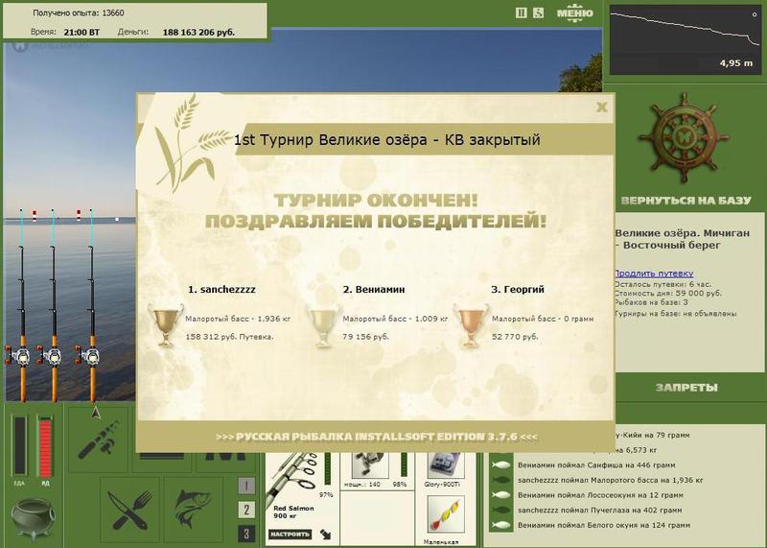Select rod slot 2
This screenshot has height=548, width=767.
coord(246,510)
